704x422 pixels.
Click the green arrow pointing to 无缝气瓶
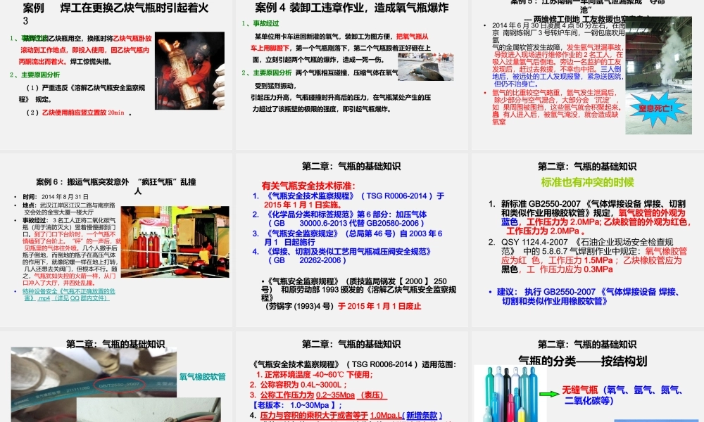coord(549,394)
